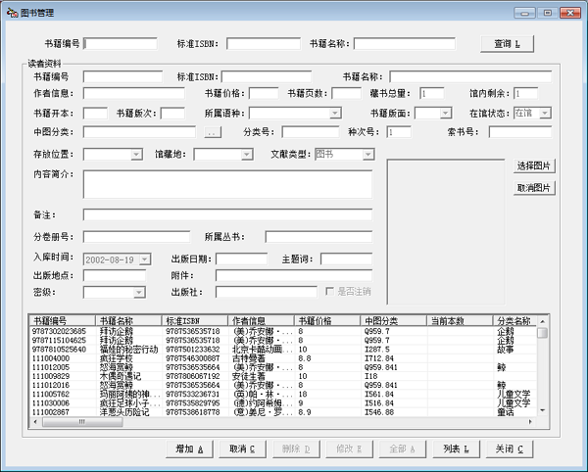Focus the 书籍页数 input field
This screenshot has height=472, width=588.
tap(347, 93)
